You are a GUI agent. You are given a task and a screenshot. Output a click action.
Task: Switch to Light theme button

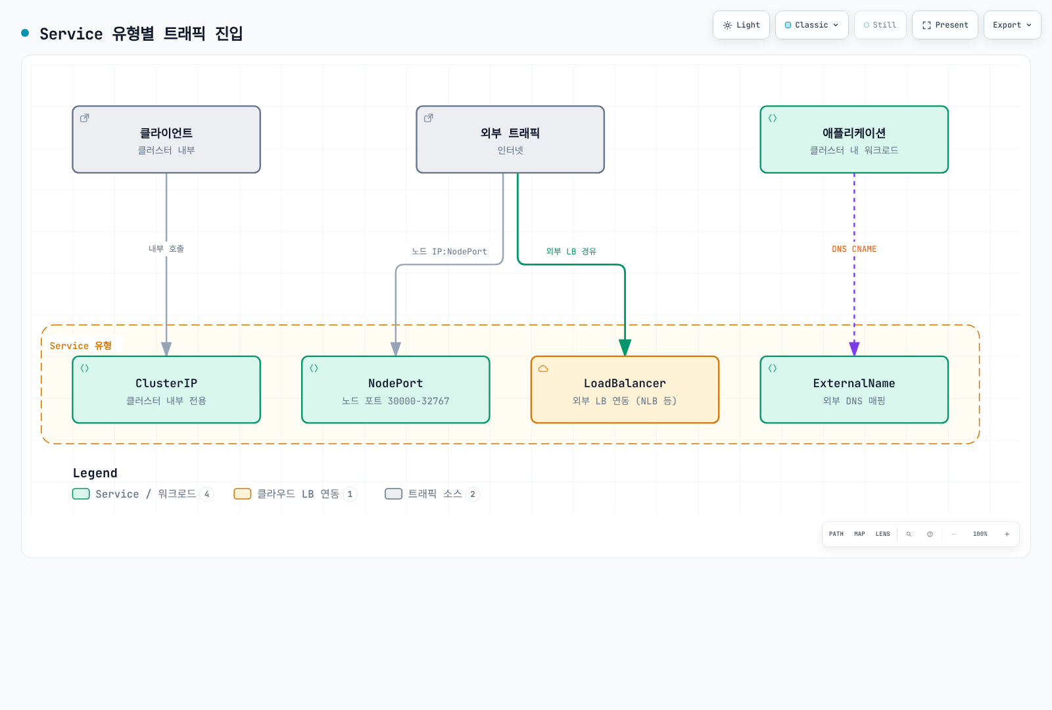point(741,25)
